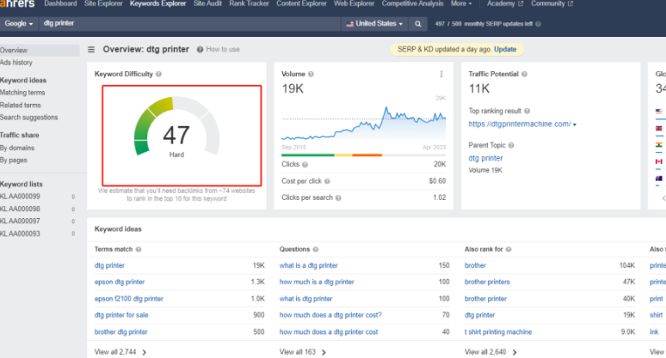Click the Traffic Potential help icon
The image size is (666, 358).
[526, 75]
